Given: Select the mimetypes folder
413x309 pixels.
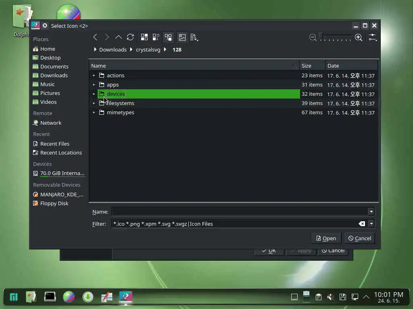Looking at the screenshot, I should [x=120, y=113].
